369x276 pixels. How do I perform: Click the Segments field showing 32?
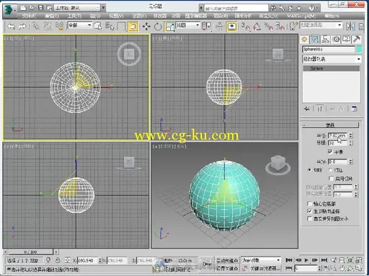coord(337,143)
